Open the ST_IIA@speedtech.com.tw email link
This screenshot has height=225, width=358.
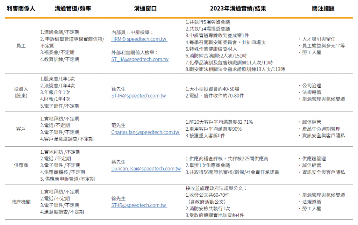click(x=140, y=59)
